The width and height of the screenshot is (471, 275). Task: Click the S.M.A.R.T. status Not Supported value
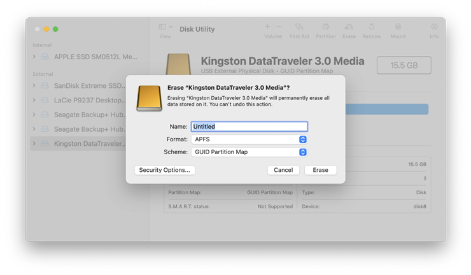[275, 206]
